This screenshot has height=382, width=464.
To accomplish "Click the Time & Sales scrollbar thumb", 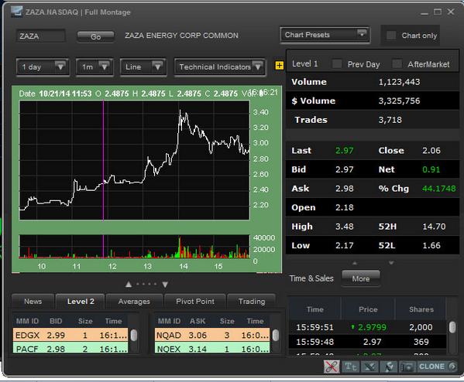I will tap(452, 327).
